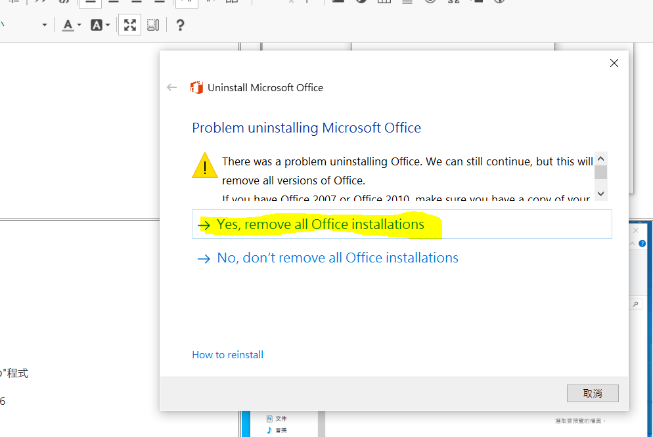Click the 擷取要預覽的檔案 preview text

click(579, 421)
